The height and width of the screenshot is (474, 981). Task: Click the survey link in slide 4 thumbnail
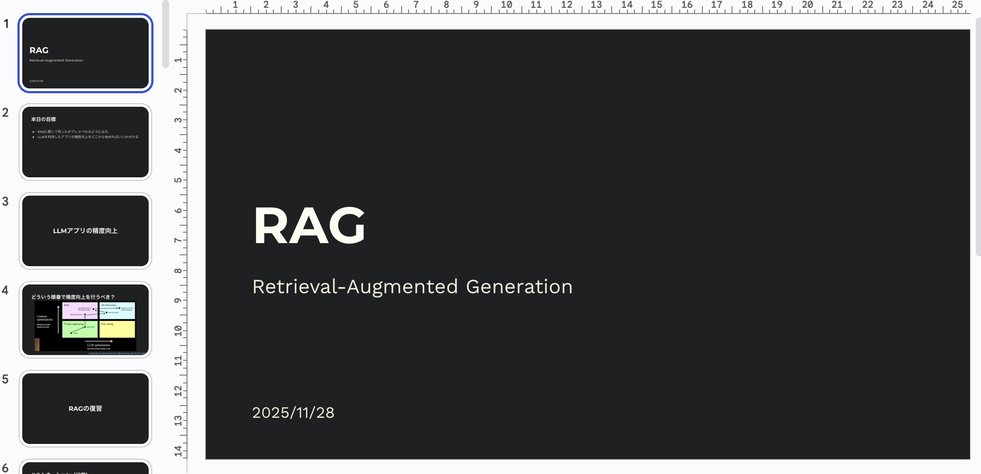[117, 353]
